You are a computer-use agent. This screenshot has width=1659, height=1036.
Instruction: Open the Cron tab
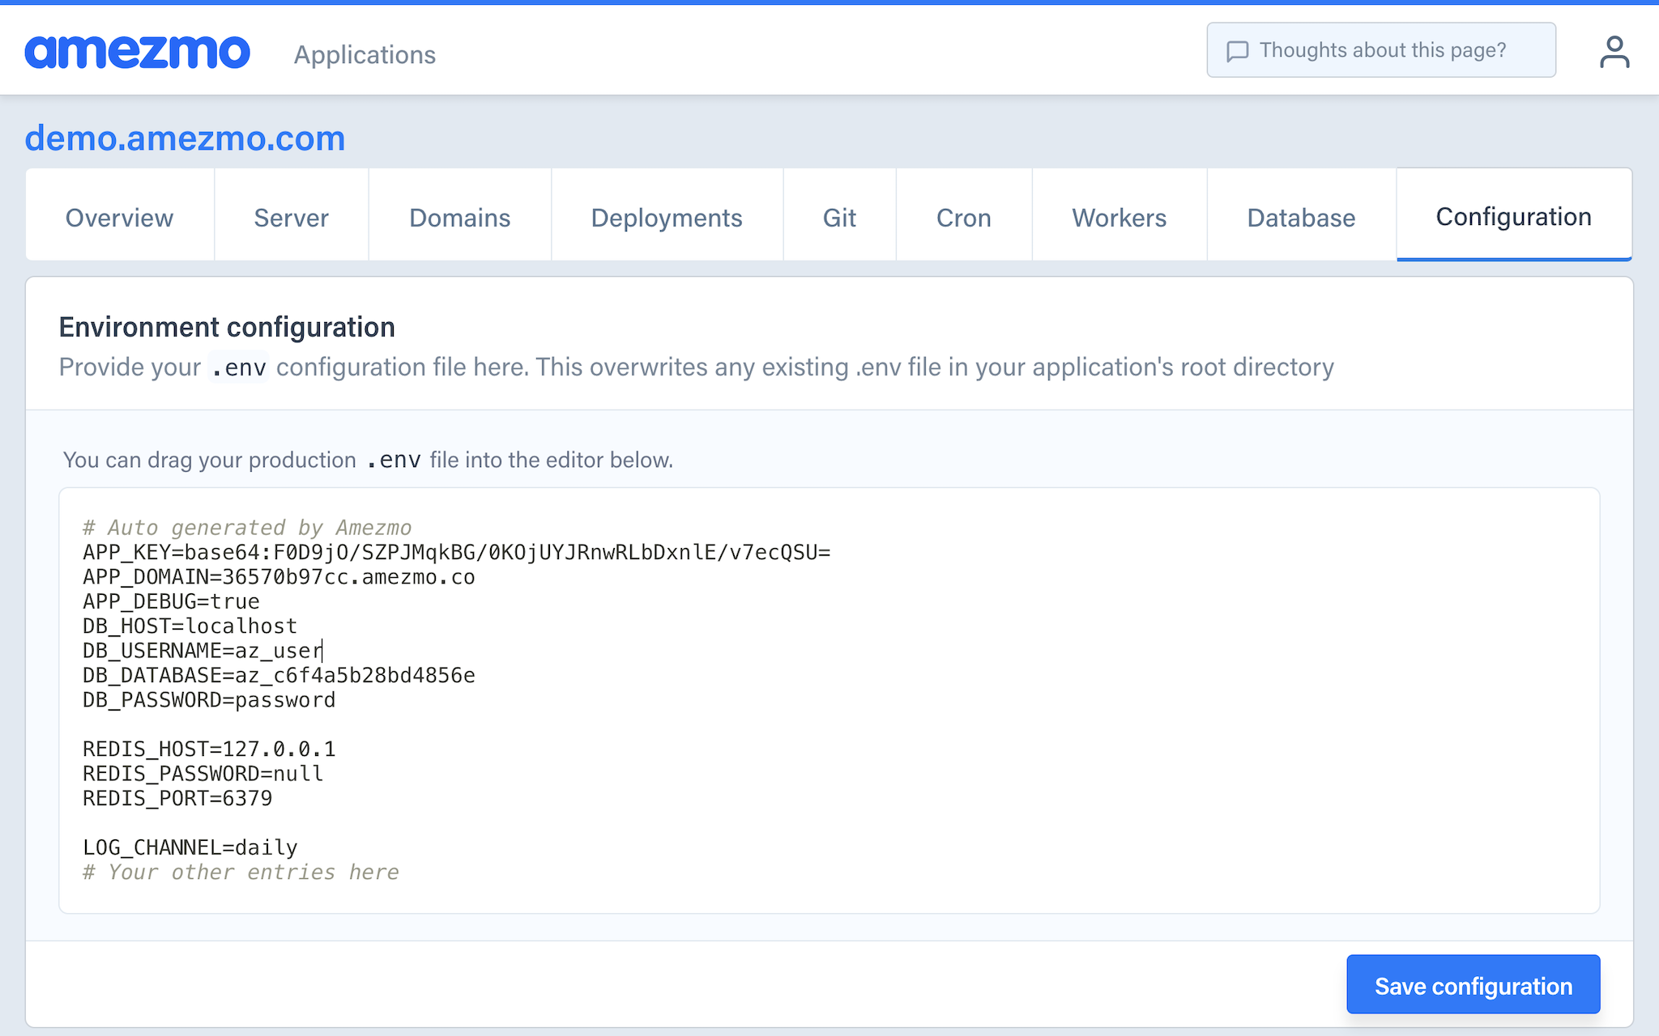[963, 217]
